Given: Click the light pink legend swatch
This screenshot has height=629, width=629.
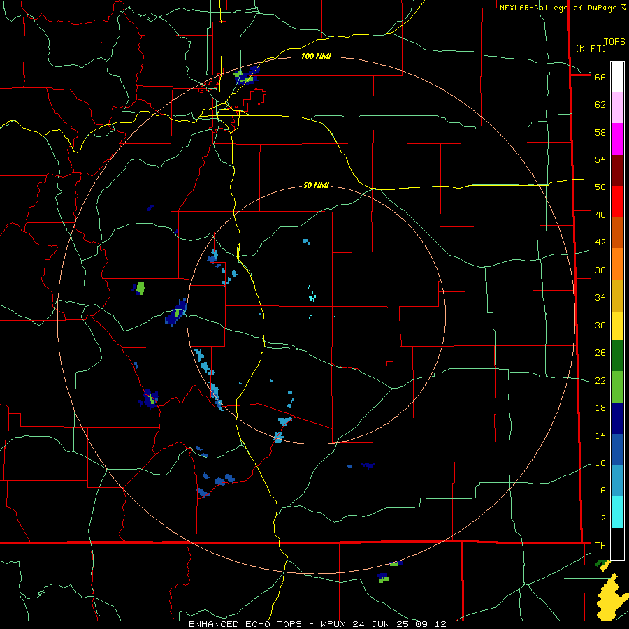Looking at the screenshot, I should pyautogui.click(x=617, y=107).
